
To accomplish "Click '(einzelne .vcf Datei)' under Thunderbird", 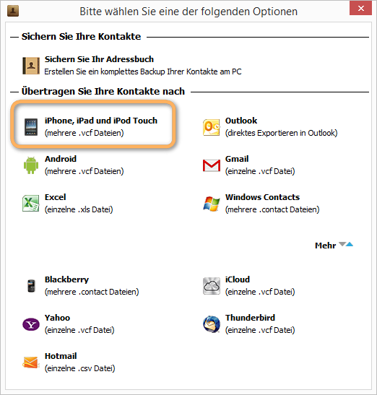I will tap(260, 330).
